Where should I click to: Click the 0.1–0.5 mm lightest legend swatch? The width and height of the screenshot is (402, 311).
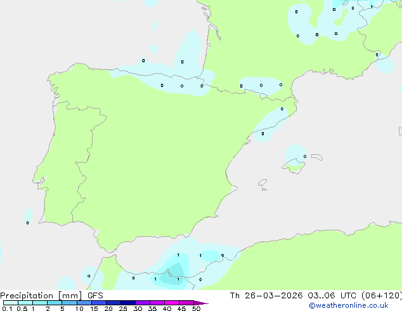[x=11, y=303]
